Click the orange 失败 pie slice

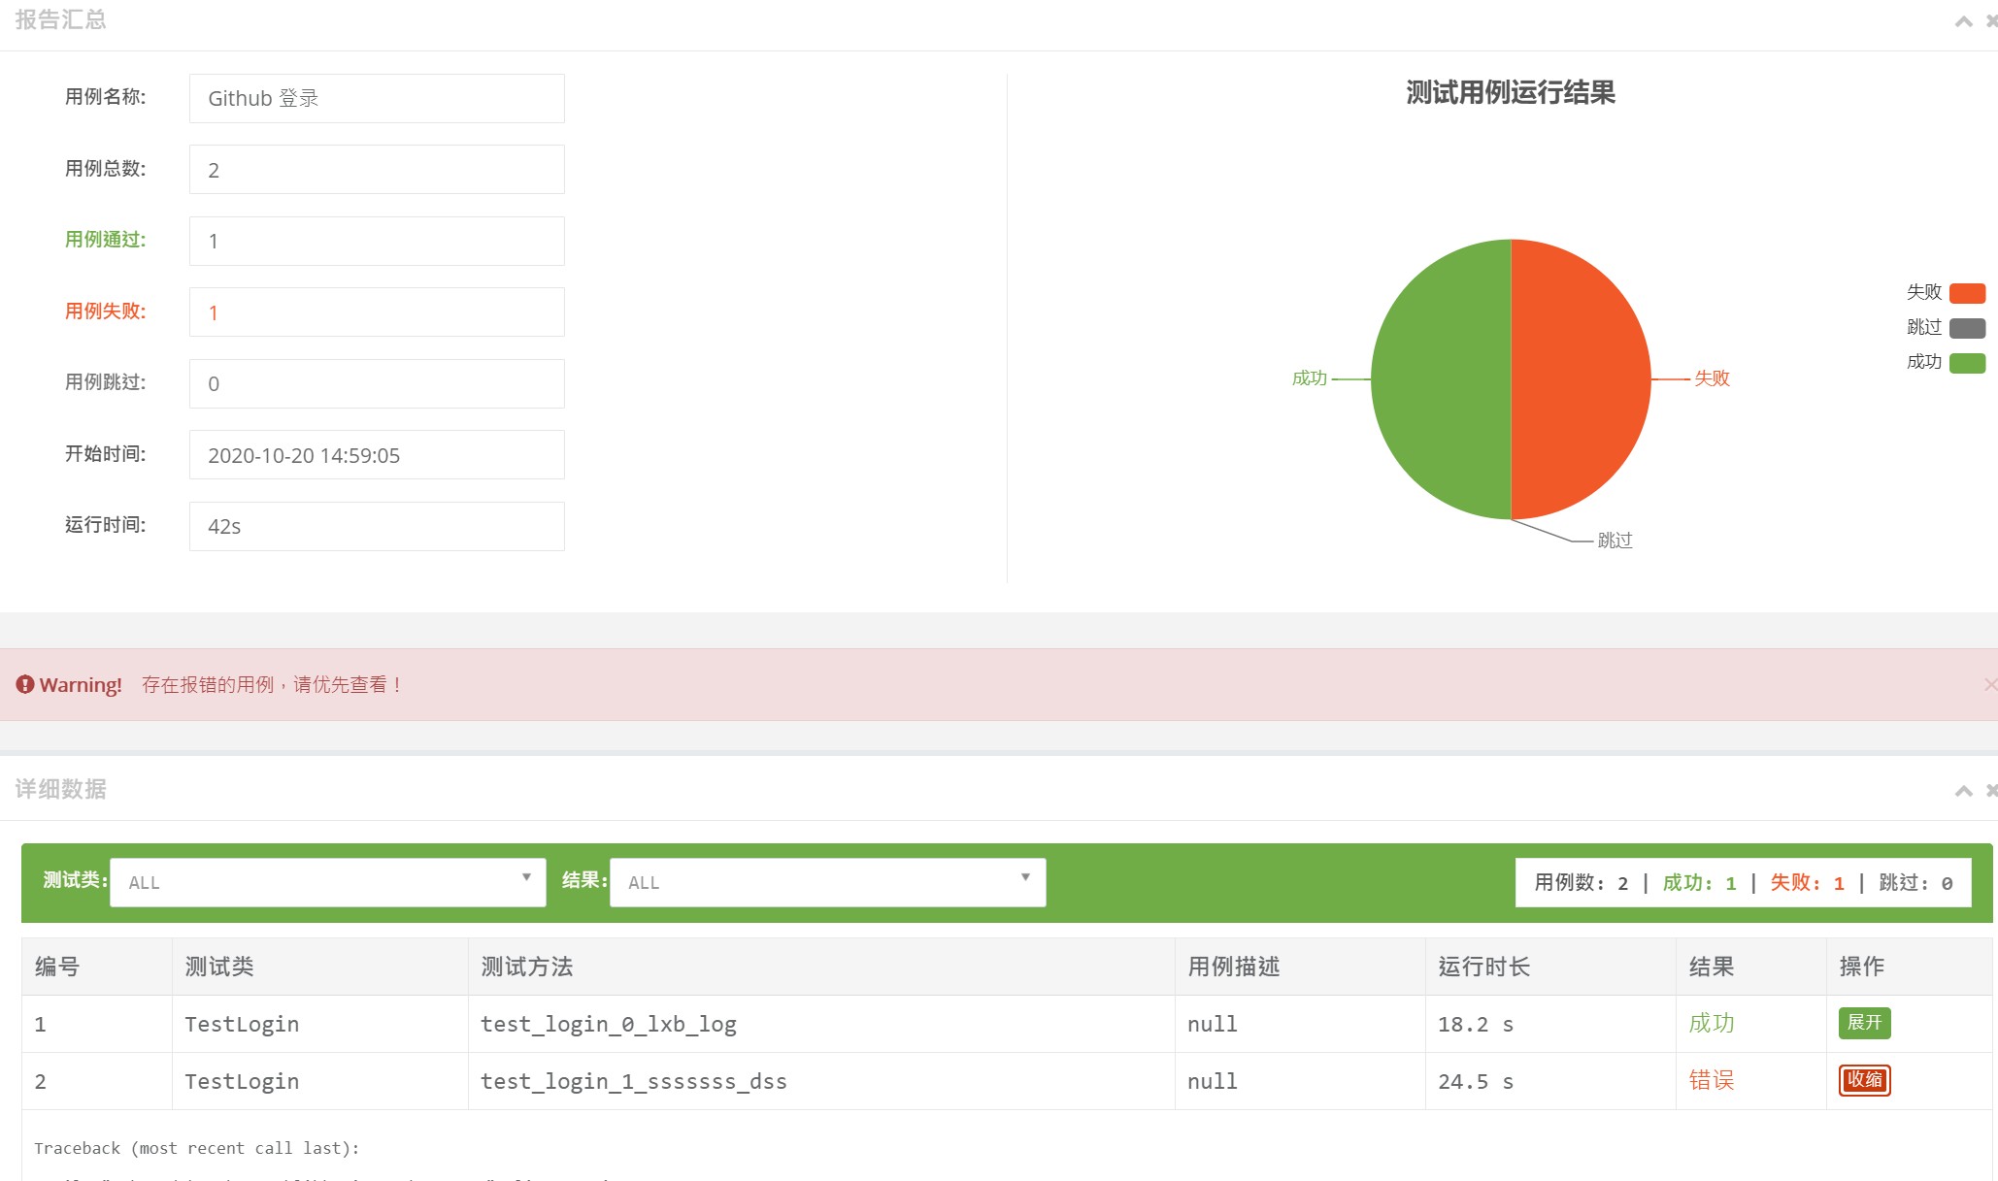click(x=1581, y=379)
